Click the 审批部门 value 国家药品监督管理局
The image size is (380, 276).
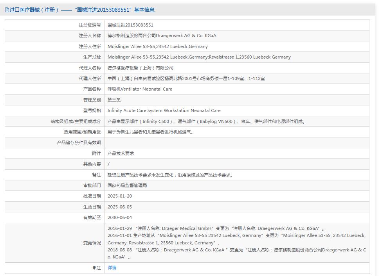click(127, 185)
